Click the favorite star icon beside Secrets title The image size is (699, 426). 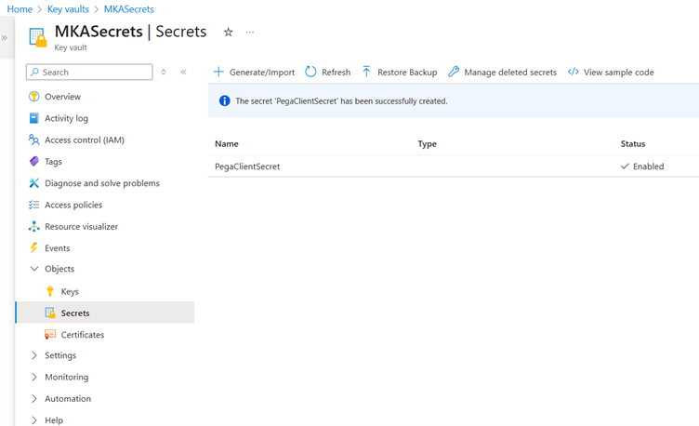click(228, 33)
